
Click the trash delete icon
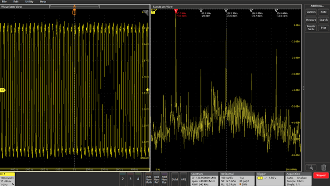[324, 168]
